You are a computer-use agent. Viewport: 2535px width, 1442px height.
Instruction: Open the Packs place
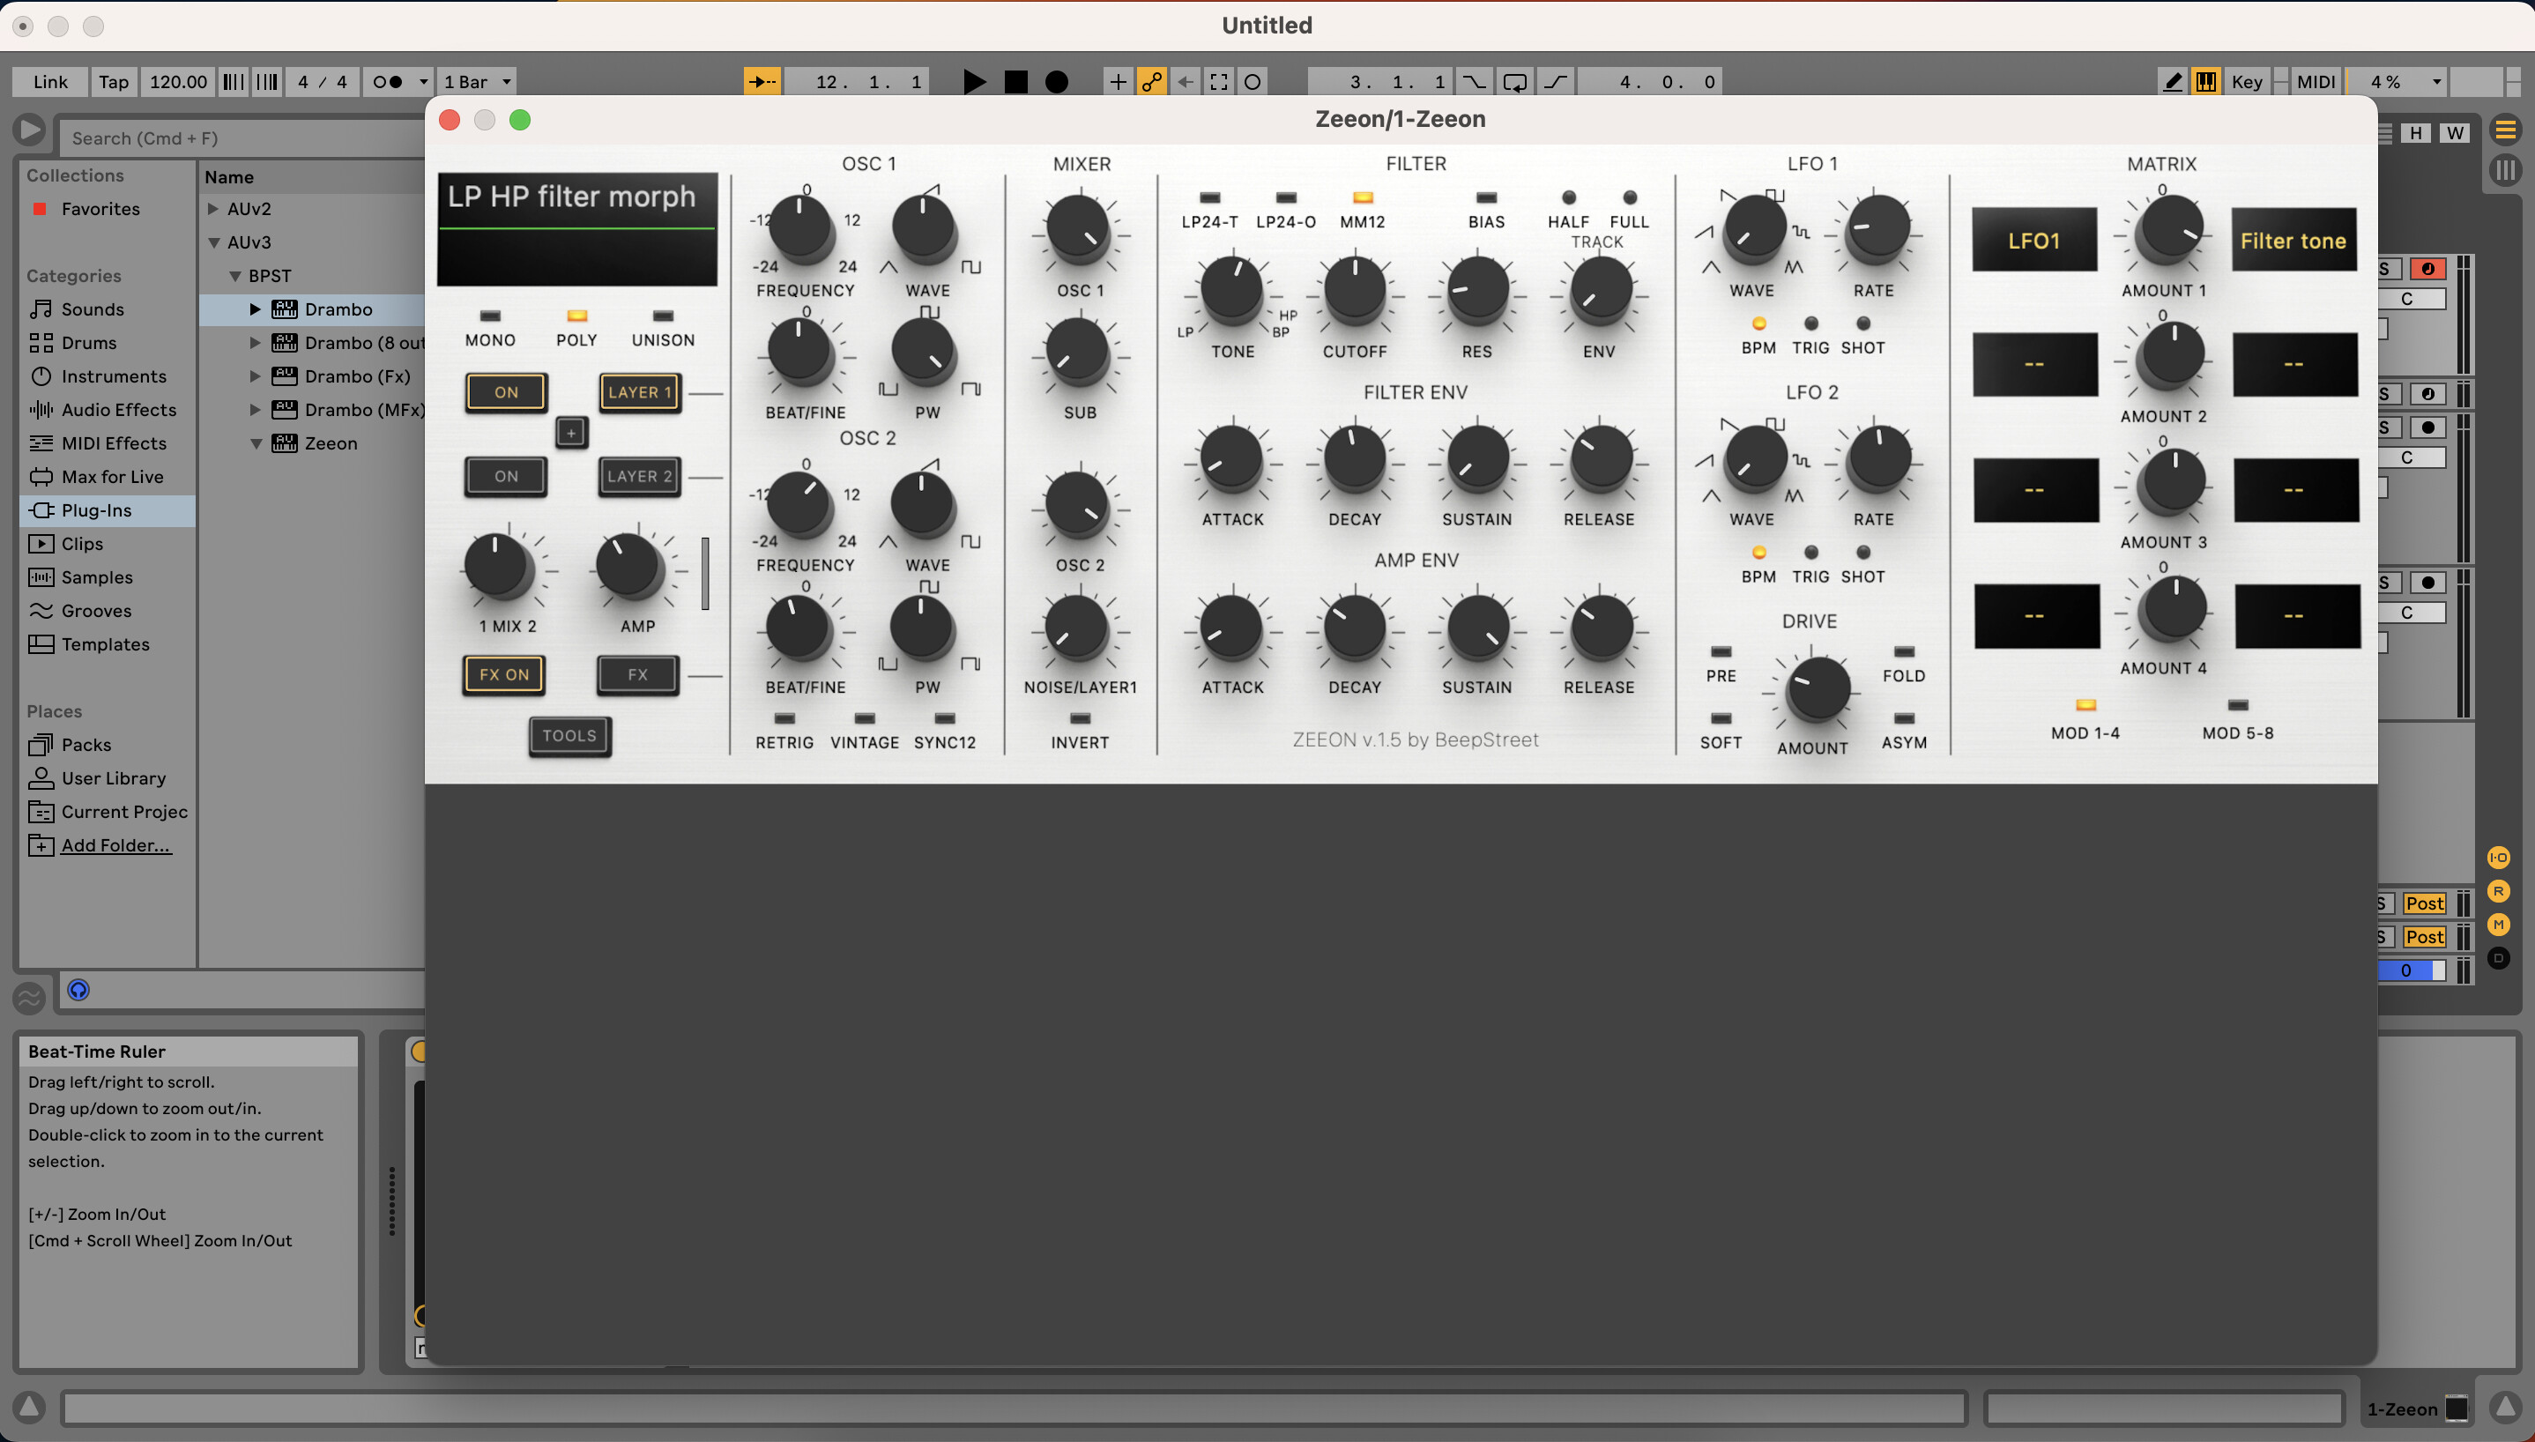point(86,745)
